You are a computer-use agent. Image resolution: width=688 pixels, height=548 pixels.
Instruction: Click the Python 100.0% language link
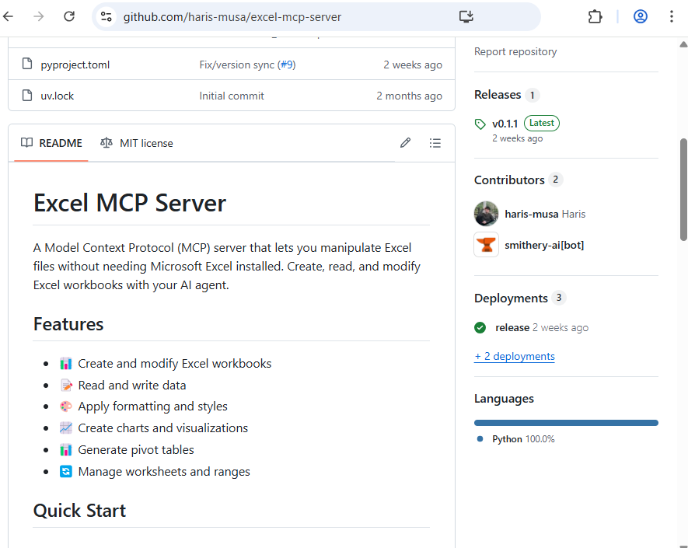523,438
